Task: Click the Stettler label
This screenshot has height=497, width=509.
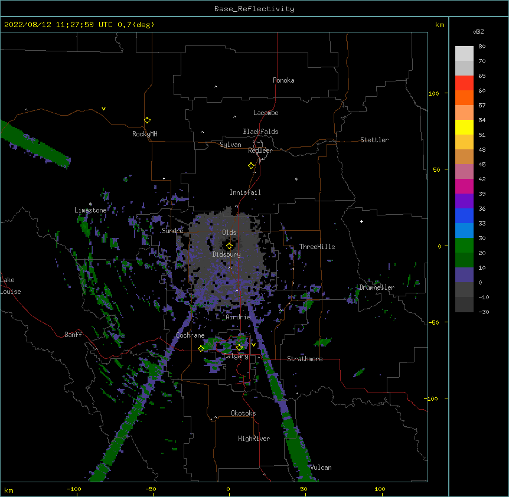Action: (374, 140)
